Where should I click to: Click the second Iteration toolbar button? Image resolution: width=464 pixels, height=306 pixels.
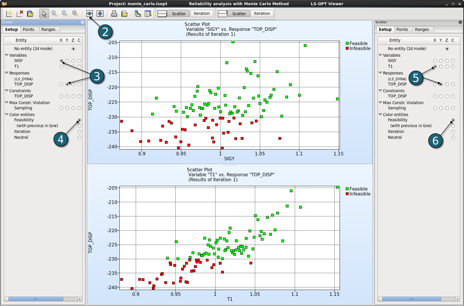(262, 13)
